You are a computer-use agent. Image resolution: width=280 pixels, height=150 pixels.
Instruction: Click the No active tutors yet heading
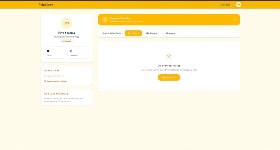[x=169, y=66]
